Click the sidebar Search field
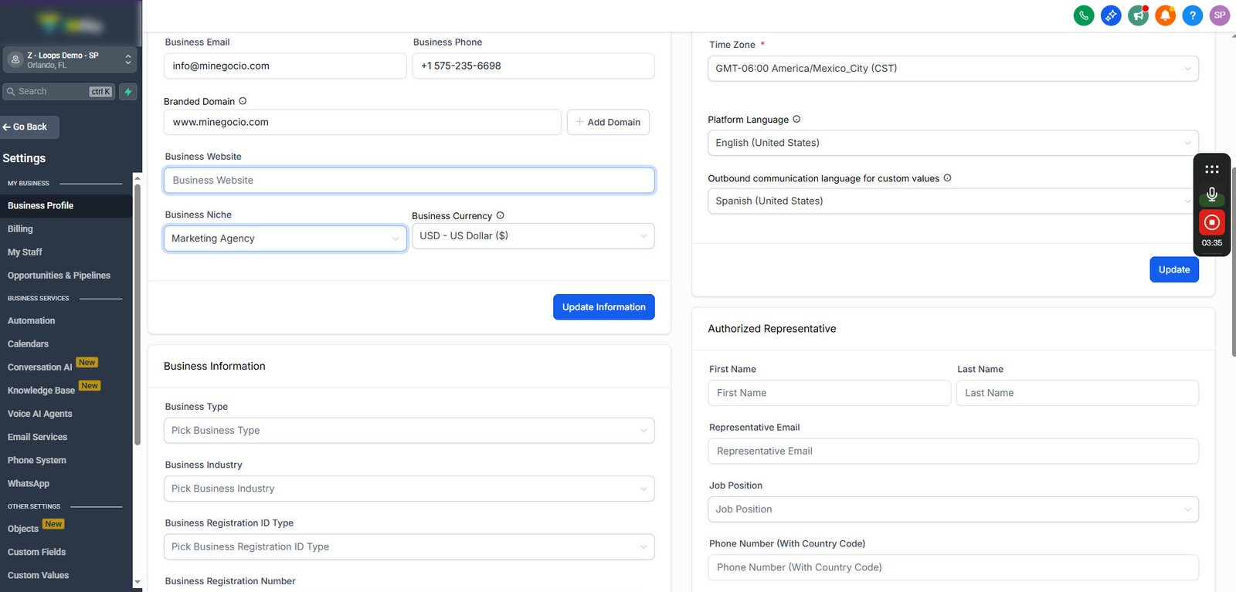The height and width of the screenshot is (592, 1236). 59,92
